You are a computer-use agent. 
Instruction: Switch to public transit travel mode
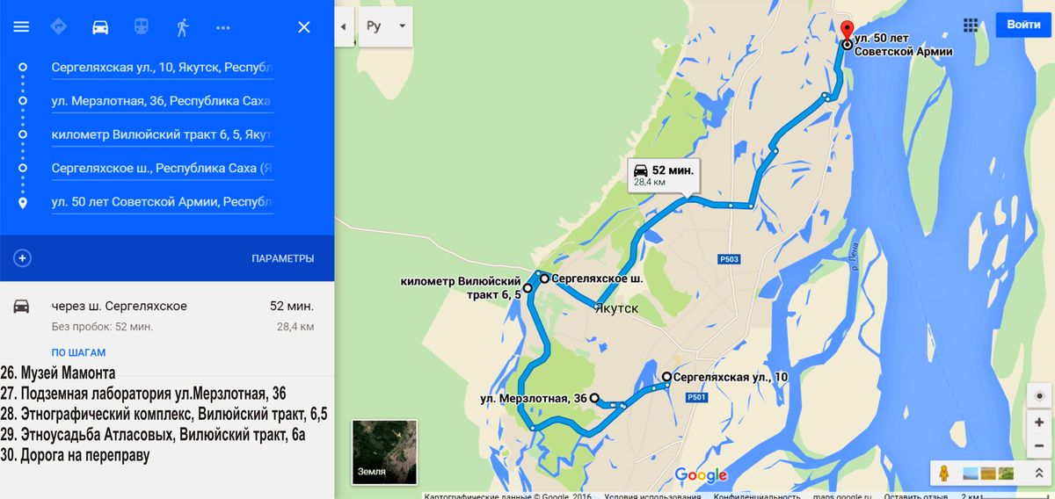(141, 27)
